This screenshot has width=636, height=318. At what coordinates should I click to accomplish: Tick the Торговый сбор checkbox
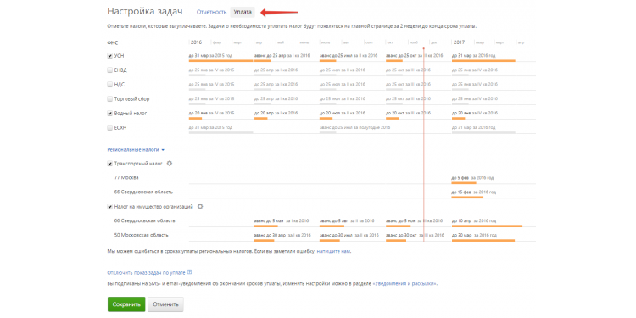coord(109,99)
